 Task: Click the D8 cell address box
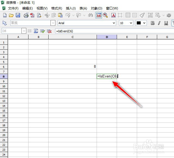[12, 31]
